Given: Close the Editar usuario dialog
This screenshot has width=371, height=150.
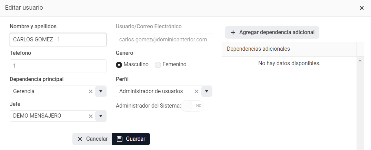Looking at the screenshot, I should pyautogui.click(x=362, y=8).
